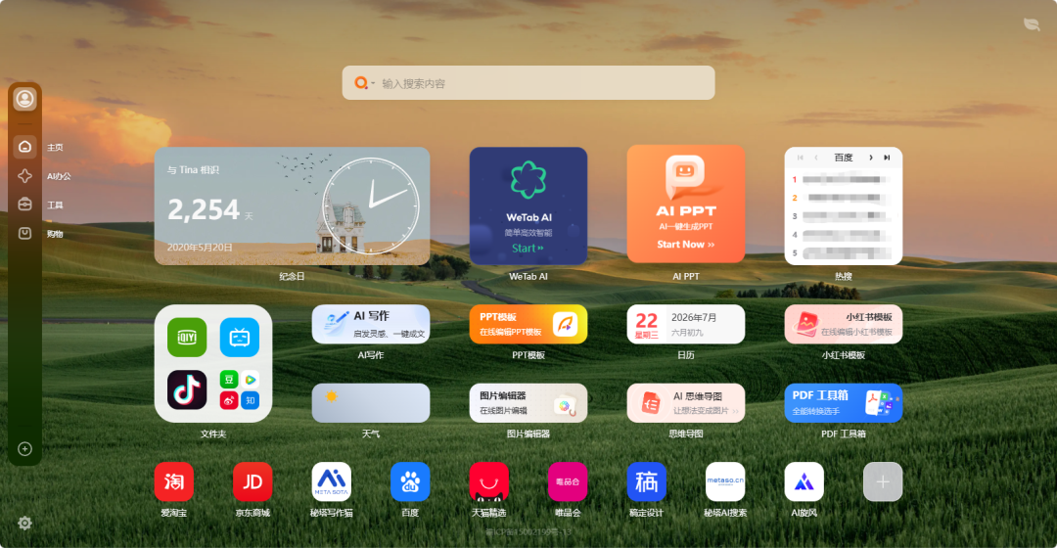Open the AI旋风 shortcut
This screenshot has height=548, width=1057.
pyautogui.click(x=804, y=481)
